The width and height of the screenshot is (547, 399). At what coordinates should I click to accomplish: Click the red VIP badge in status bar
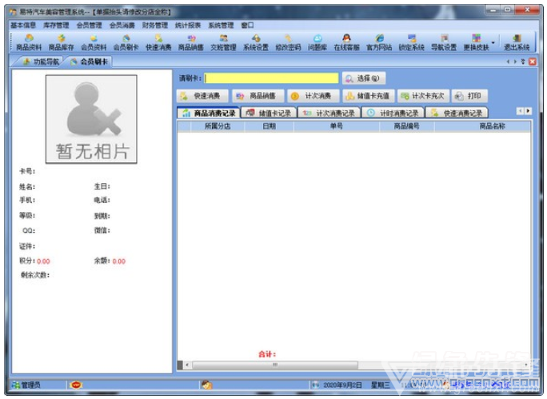point(76,385)
